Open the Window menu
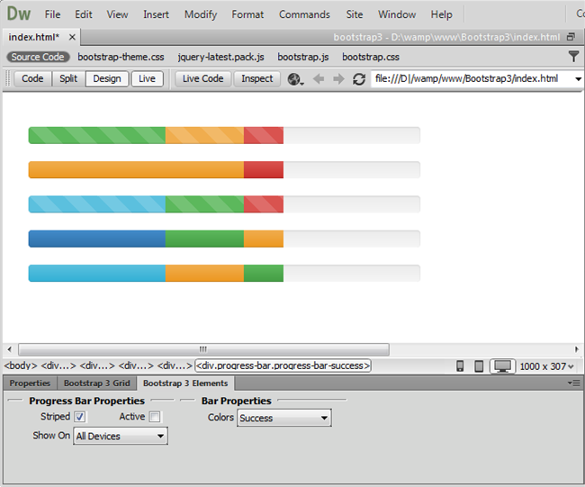This screenshot has width=585, height=487. coord(397,14)
